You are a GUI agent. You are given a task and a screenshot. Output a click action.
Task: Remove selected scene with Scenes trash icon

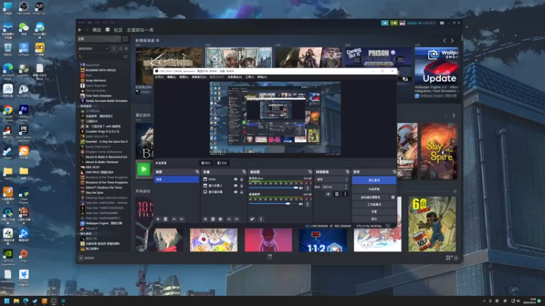tap(166, 219)
